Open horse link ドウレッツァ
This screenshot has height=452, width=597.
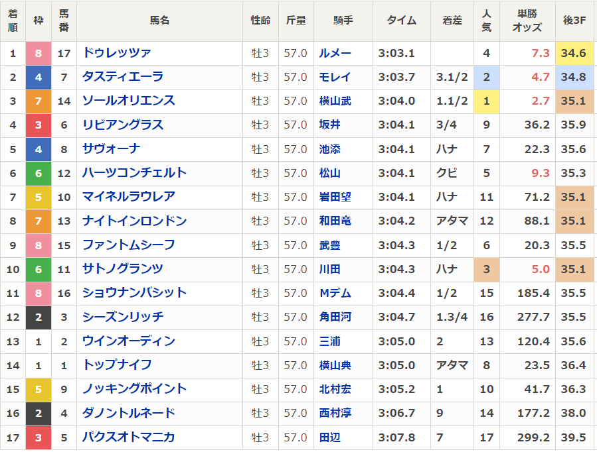click(x=116, y=53)
